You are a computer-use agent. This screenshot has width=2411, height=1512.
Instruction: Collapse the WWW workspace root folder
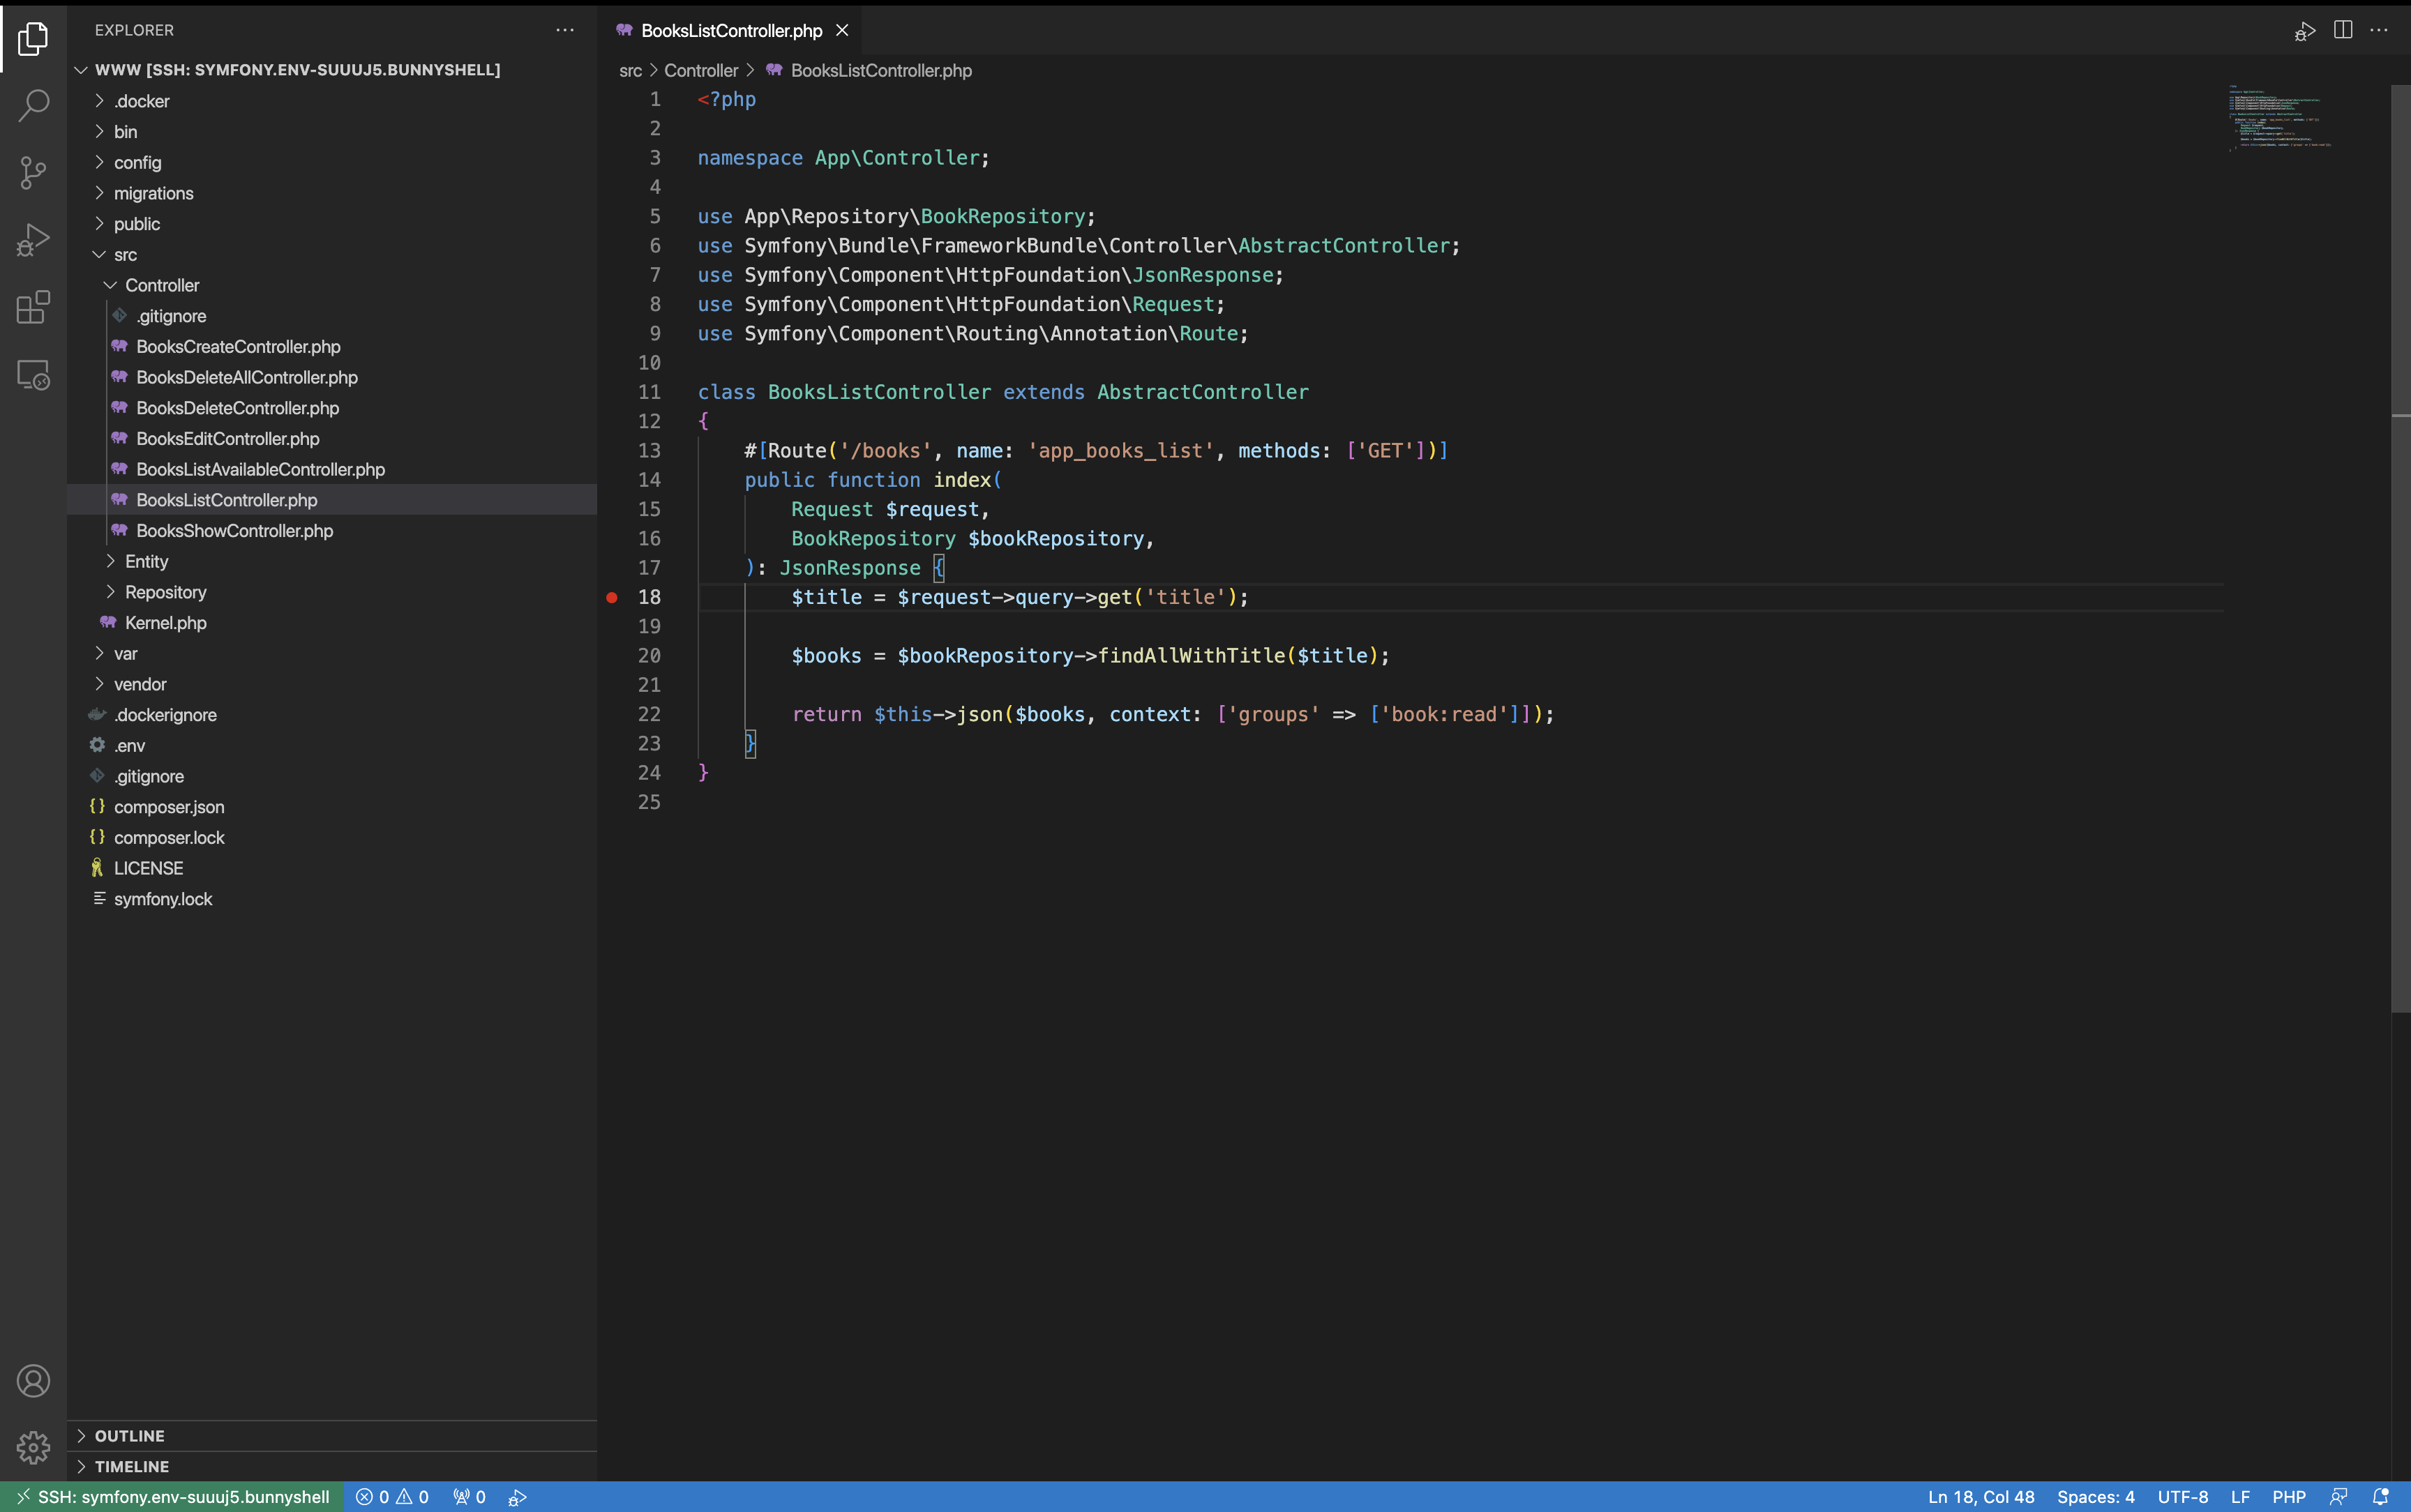332,70
